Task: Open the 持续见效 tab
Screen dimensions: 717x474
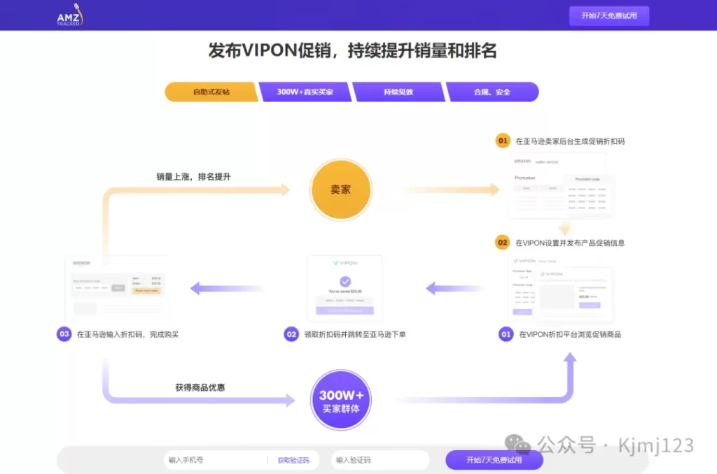Action: coord(398,92)
